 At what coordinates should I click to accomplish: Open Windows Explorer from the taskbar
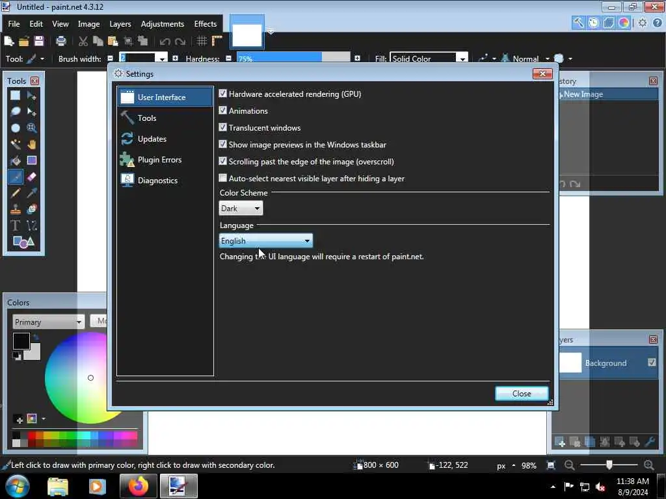[x=58, y=486]
